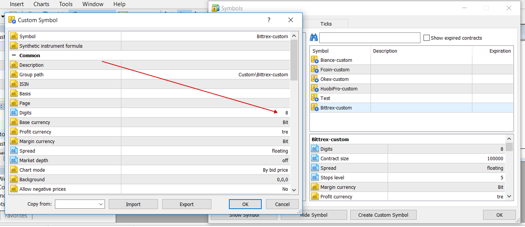Screen dimensions: 525x227
Task: Click the icon next to Background property
Action: [14, 179]
